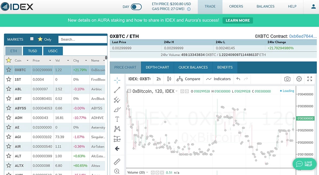Screen dimensions: 319x175
Task: Select the ETH market tab
Action: coord(14,51)
